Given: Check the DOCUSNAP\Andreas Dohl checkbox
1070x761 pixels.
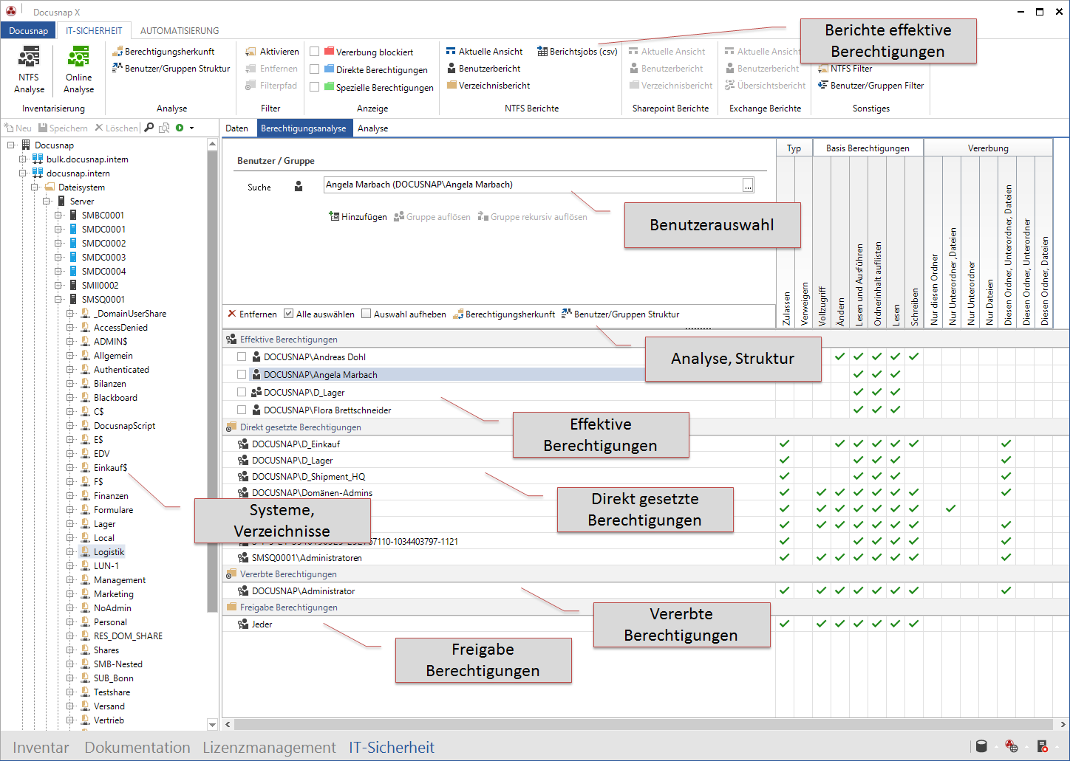Looking at the screenshot, I should (242, 357).
